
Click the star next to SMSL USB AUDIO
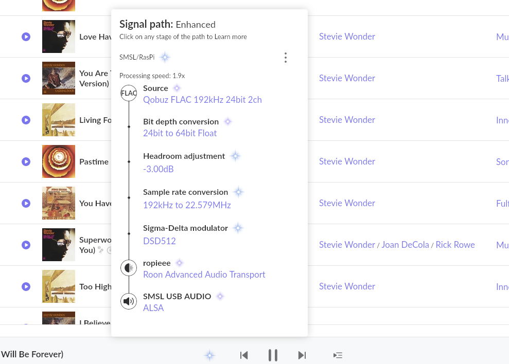pos(220,296)
